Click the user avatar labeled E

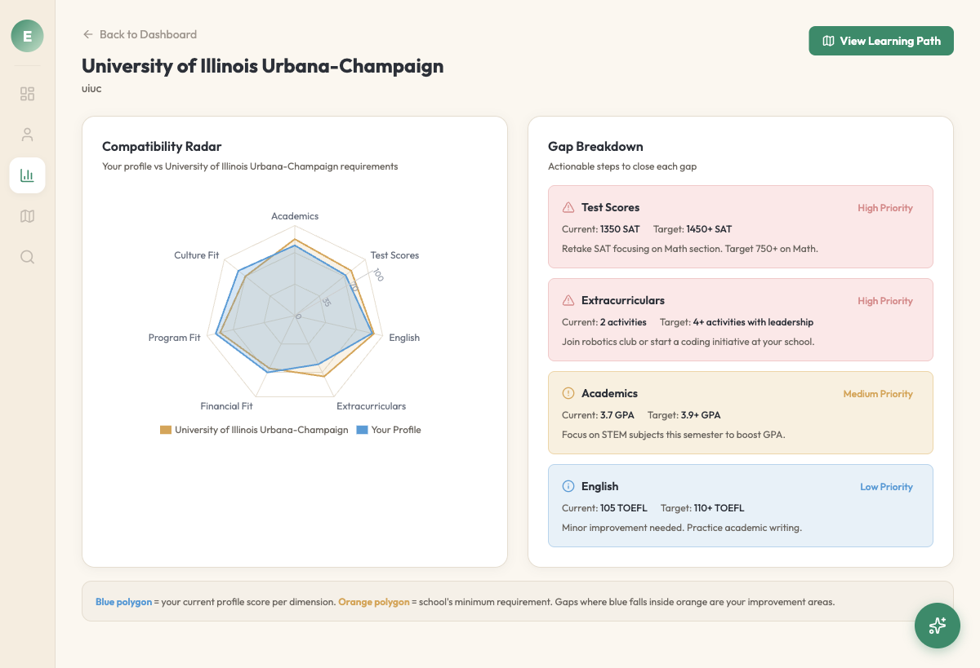[x=27, y=36]
